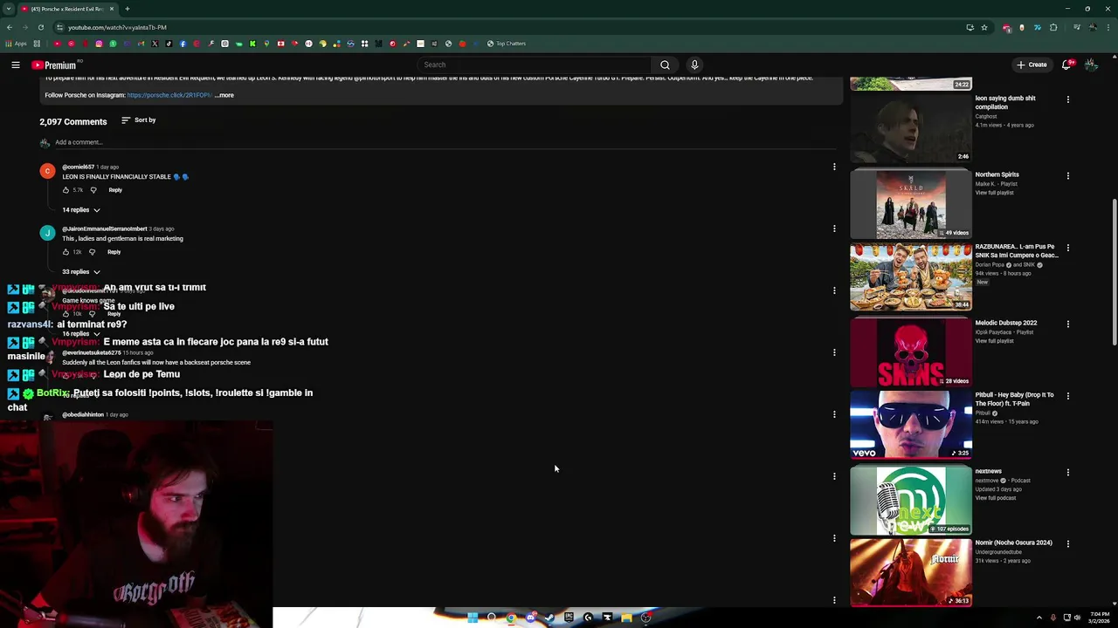The width and height of the screenshot is (1118, 628).
Task: Click the YouTube Premium logo
Action: [x=55, y=65]
